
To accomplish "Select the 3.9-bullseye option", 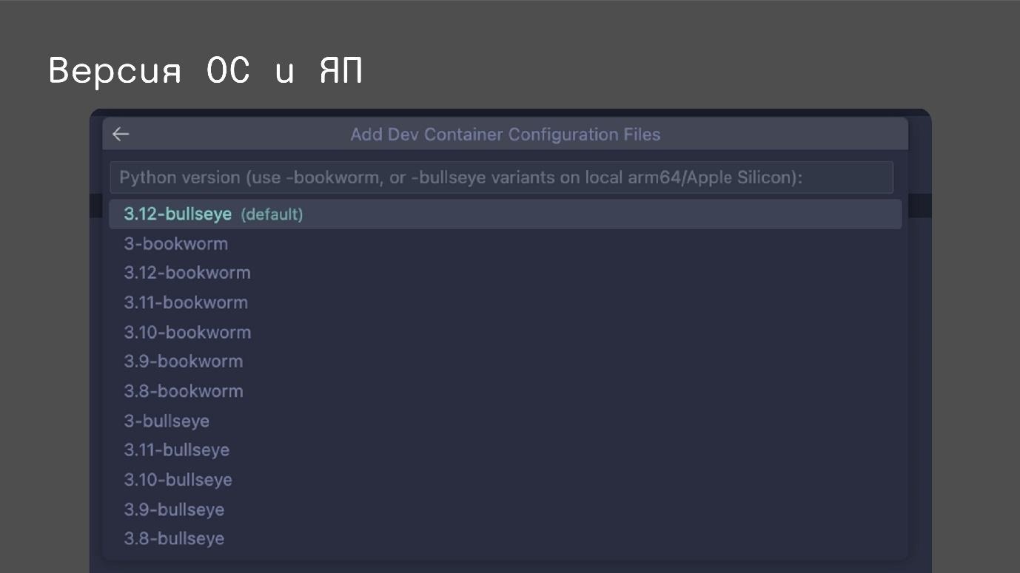I will 174,509.
